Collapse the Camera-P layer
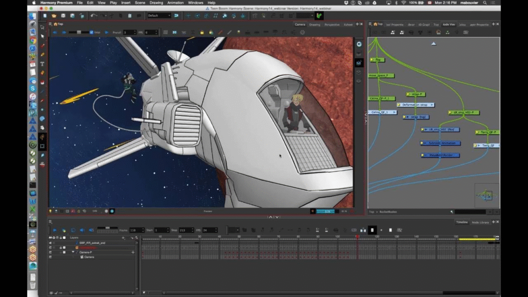The image size is (528, 297). [73, 252]
